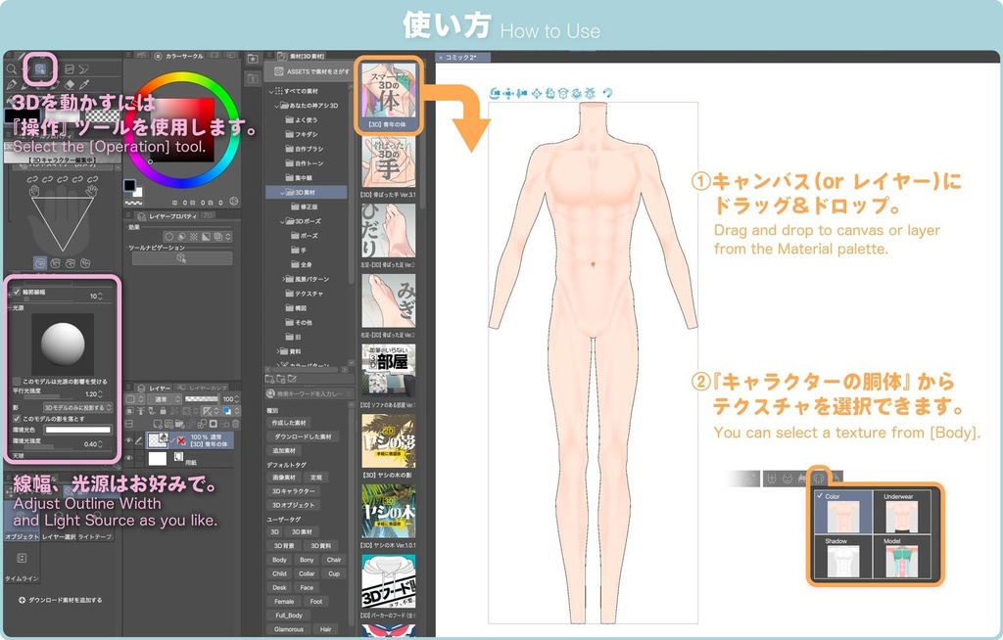Click the Operation icon in ツールナビゲーション panel
The height and width of the screenshot is (640, 1003).
(181, 257)
